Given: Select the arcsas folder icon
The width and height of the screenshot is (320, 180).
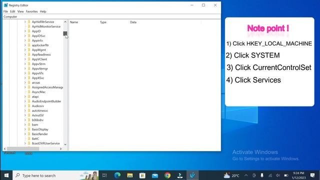Looking at the screenshot, I should tap(29, 82).
